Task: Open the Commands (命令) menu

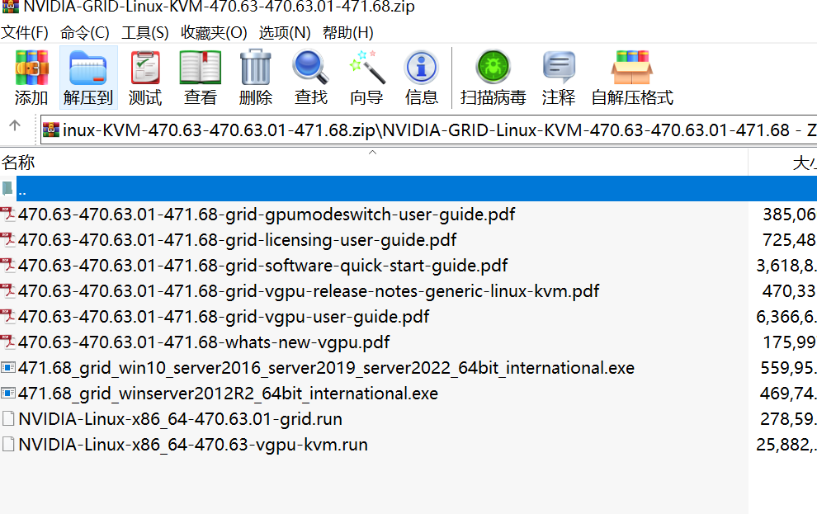Action: click(84, 32)
